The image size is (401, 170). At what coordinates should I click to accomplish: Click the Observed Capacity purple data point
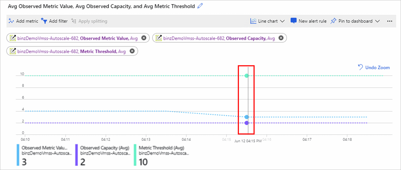point(246,123)
